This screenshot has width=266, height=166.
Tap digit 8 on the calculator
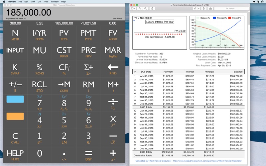64,103
